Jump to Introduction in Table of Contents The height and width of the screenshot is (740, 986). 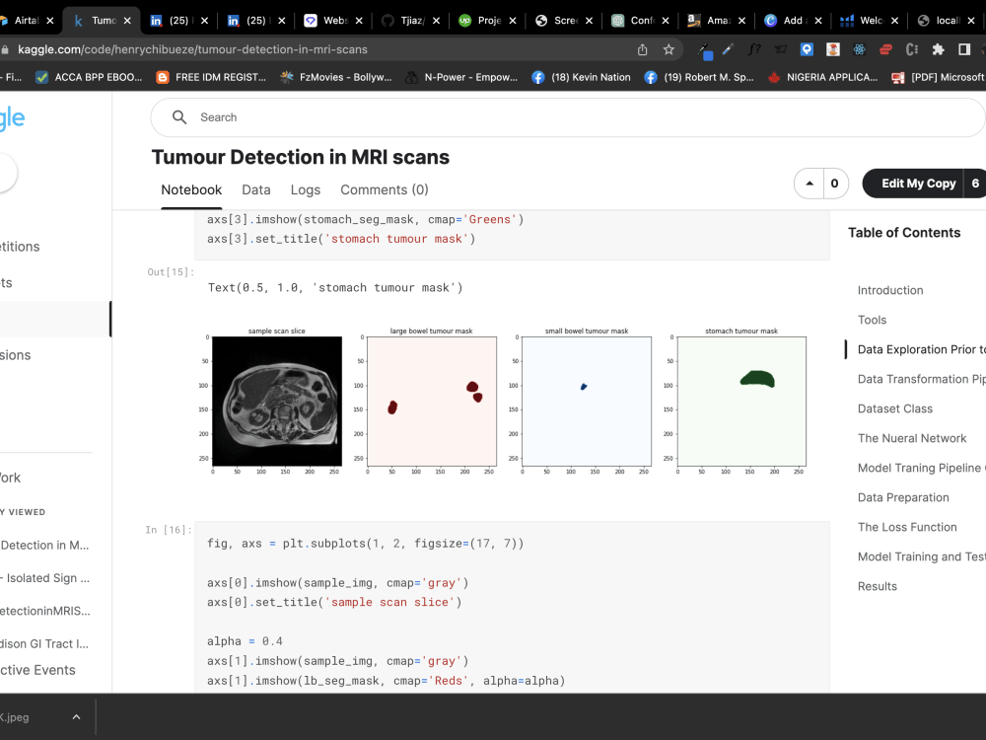point(889,290)
